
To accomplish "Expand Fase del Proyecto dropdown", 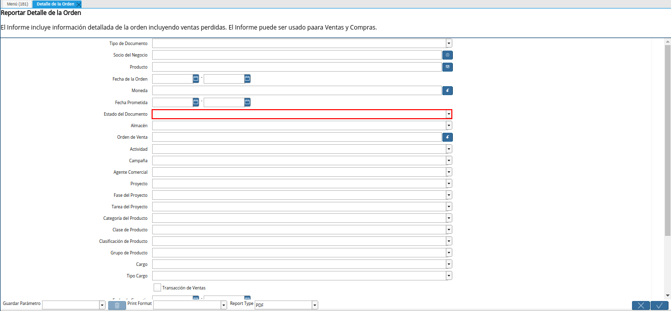I will 449,195.
